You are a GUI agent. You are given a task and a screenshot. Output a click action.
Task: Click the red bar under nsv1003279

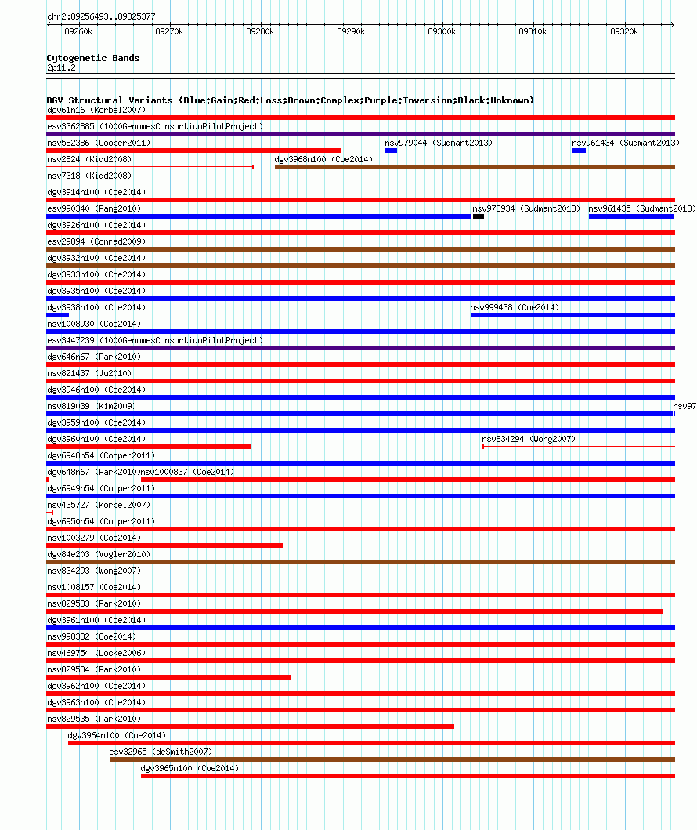click(164, 545)
